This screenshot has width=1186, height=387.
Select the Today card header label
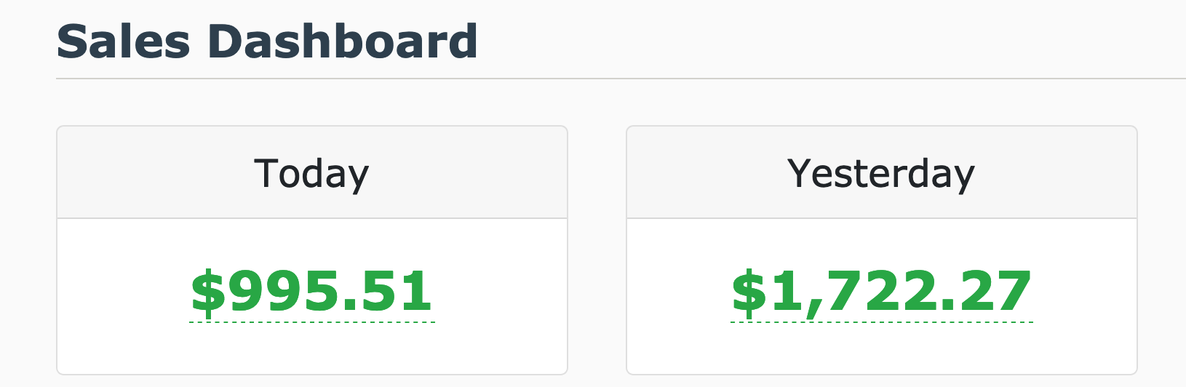[311, 174]
